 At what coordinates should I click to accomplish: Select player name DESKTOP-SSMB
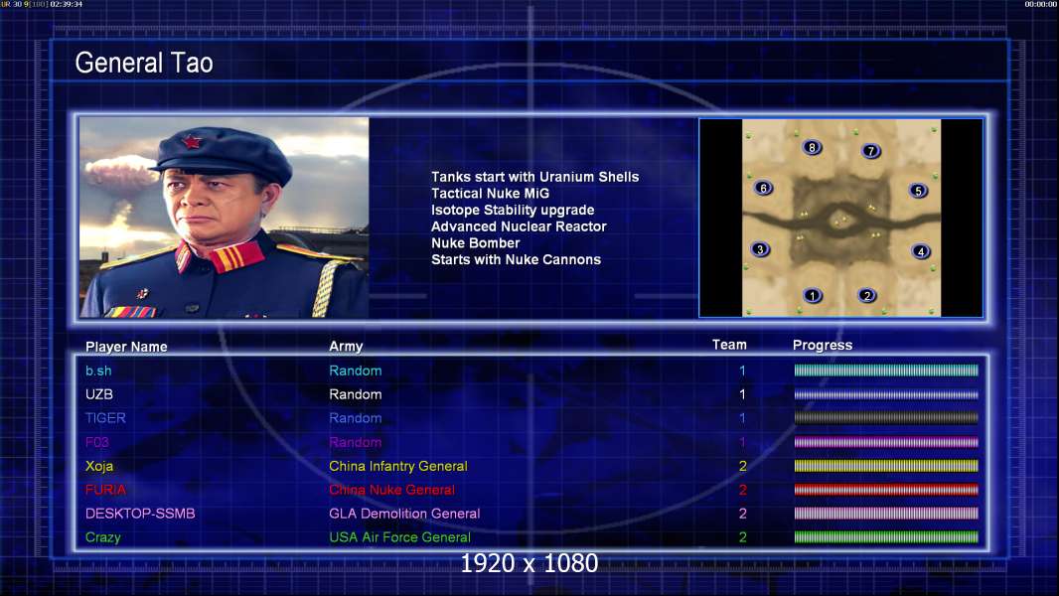click(x=140, y=513)
